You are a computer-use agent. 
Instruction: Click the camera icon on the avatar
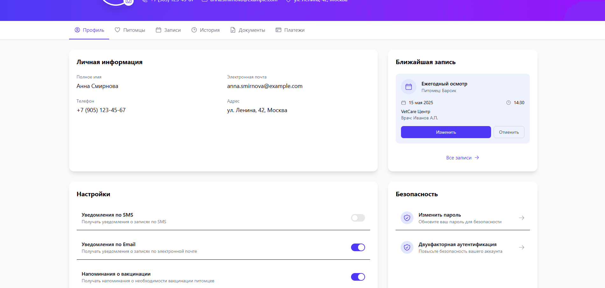128,2
